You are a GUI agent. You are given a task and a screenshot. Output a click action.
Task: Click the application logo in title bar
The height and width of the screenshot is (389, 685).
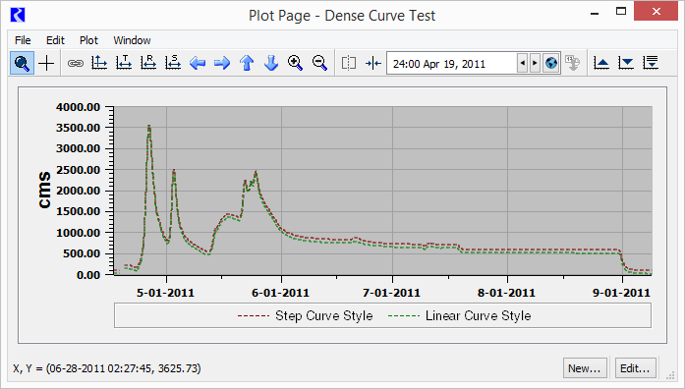(18, 15)
